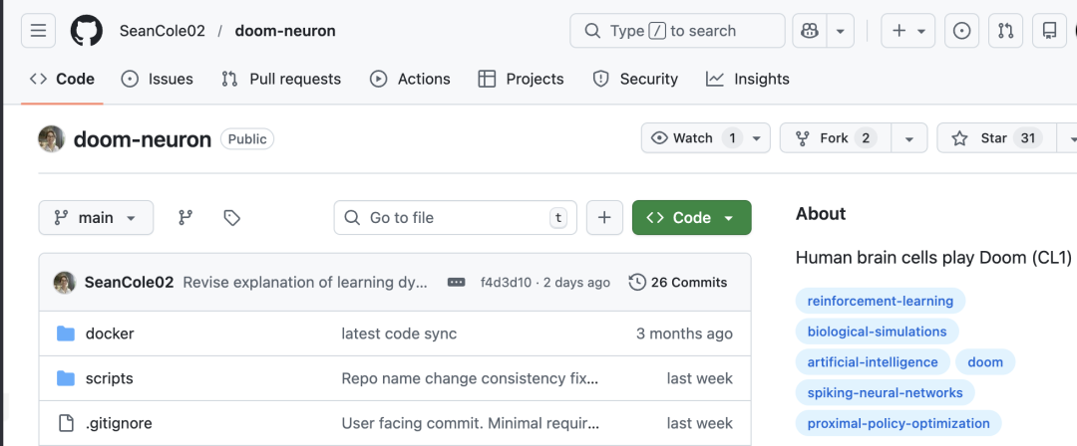The width and height of the screenshot is (1077, 446).
Task: Expand the commit message ellipsis
Action: [x=457, y=283]
